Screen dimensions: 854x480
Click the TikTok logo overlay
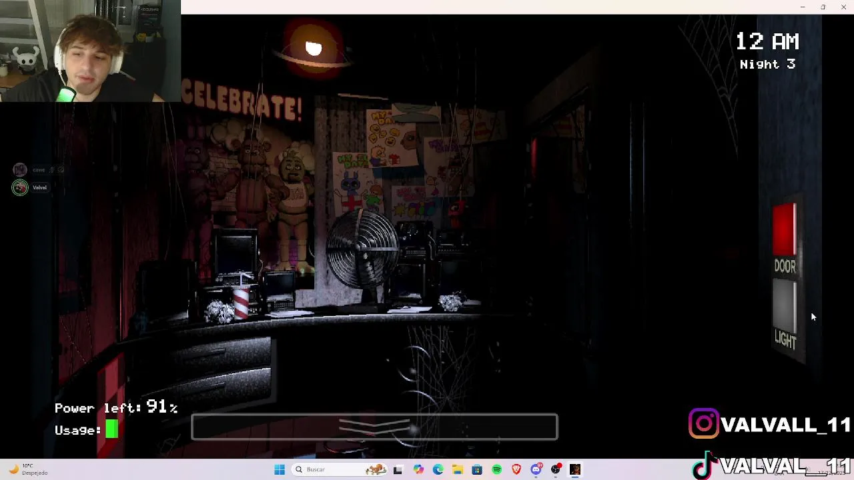pyautogui.click(x=705, y=467)
